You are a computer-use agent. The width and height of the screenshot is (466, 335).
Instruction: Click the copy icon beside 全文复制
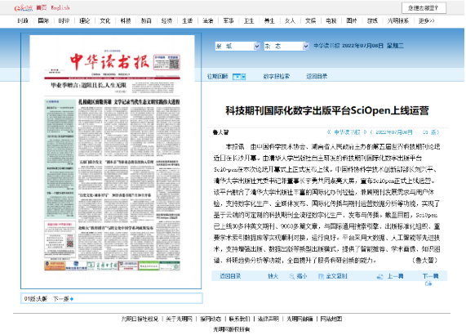[321, 277]
